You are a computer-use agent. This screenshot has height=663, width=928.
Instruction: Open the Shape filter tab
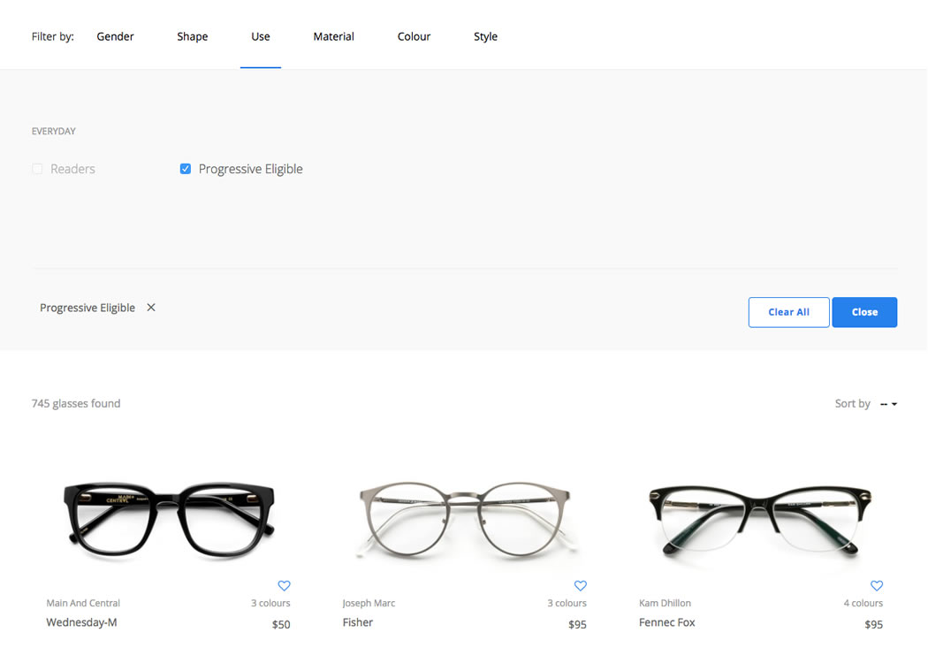point(192,36)
